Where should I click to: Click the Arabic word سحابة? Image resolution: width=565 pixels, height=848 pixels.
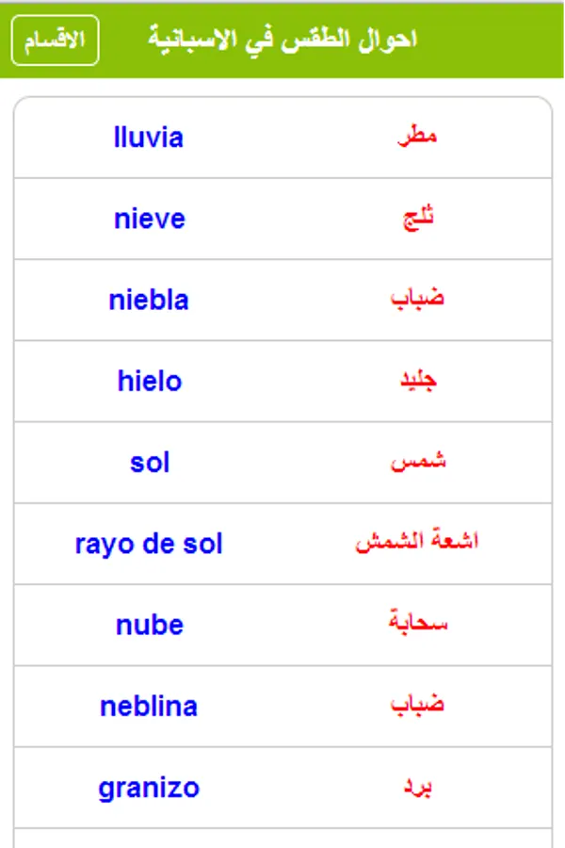[x=417, y=625]
